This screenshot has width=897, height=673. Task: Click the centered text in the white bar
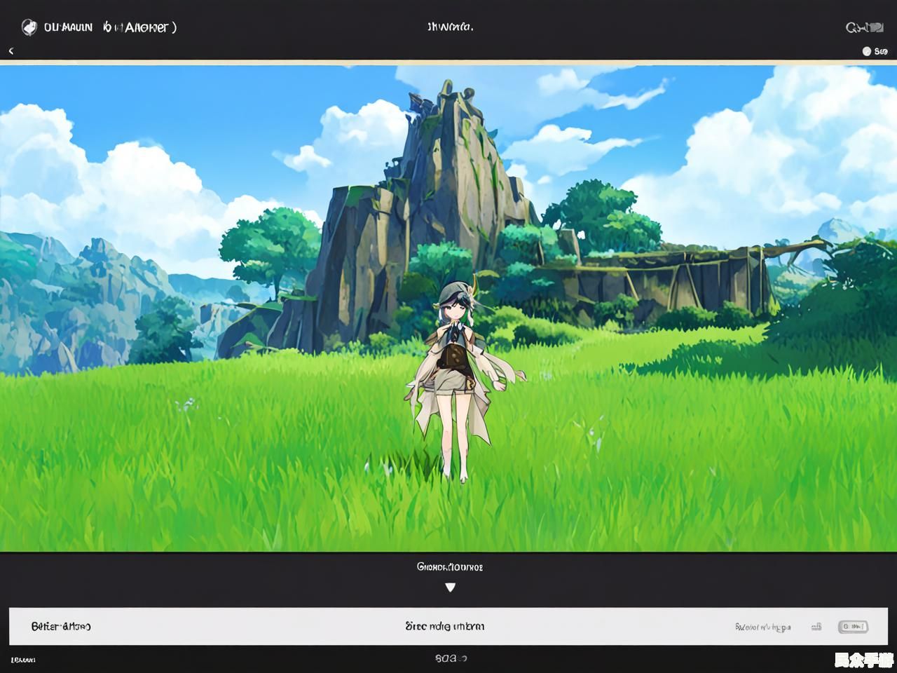point(444,626)
